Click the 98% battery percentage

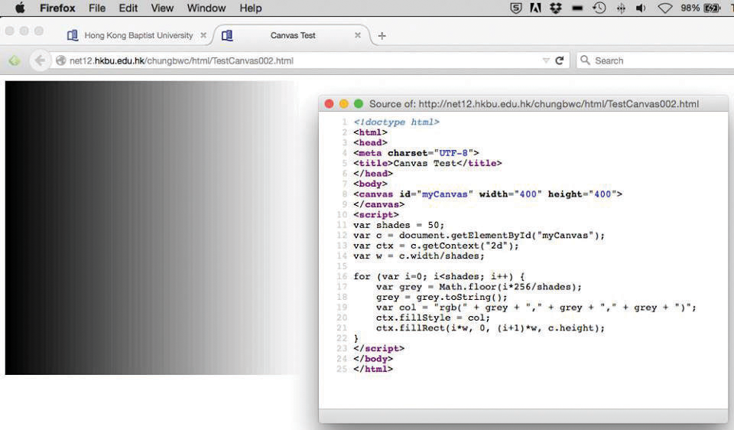[690, 8]
